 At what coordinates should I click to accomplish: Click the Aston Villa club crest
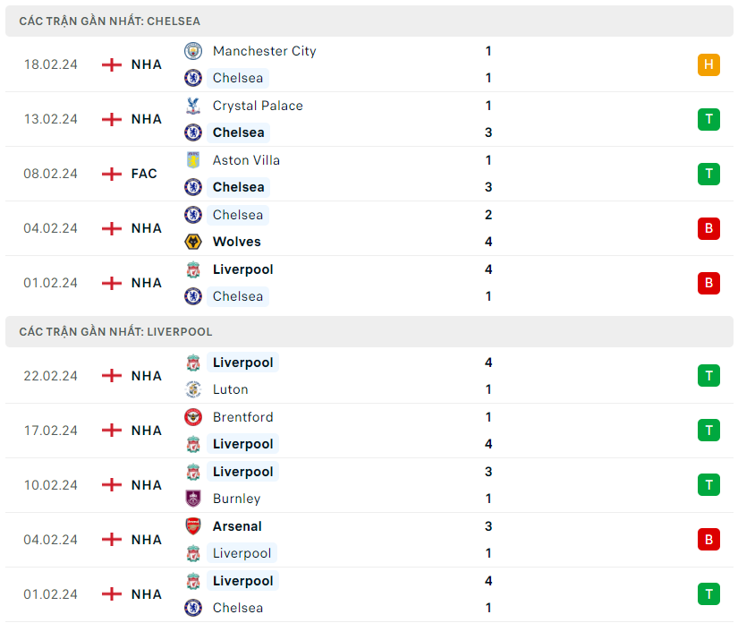(193, 160)
